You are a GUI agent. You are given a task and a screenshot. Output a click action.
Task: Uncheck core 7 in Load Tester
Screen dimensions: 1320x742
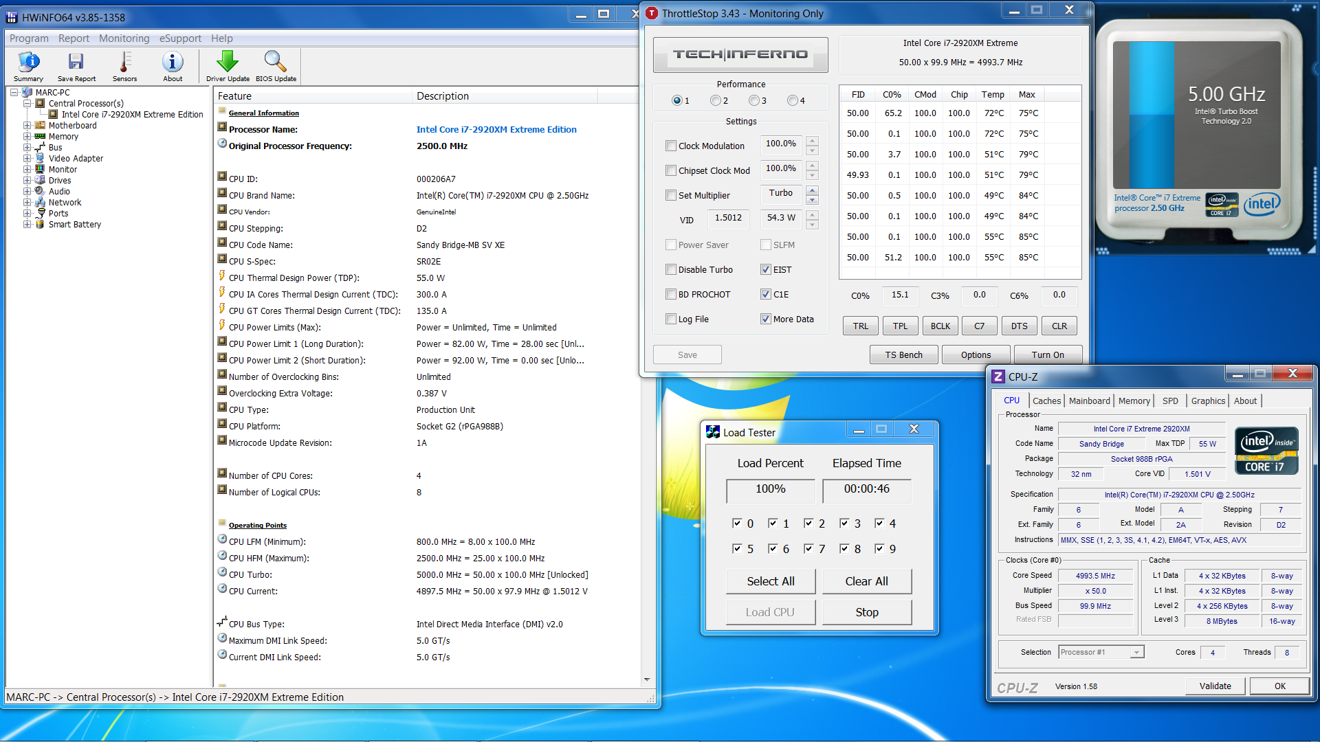pyautogui.click(x=808, y=548)
